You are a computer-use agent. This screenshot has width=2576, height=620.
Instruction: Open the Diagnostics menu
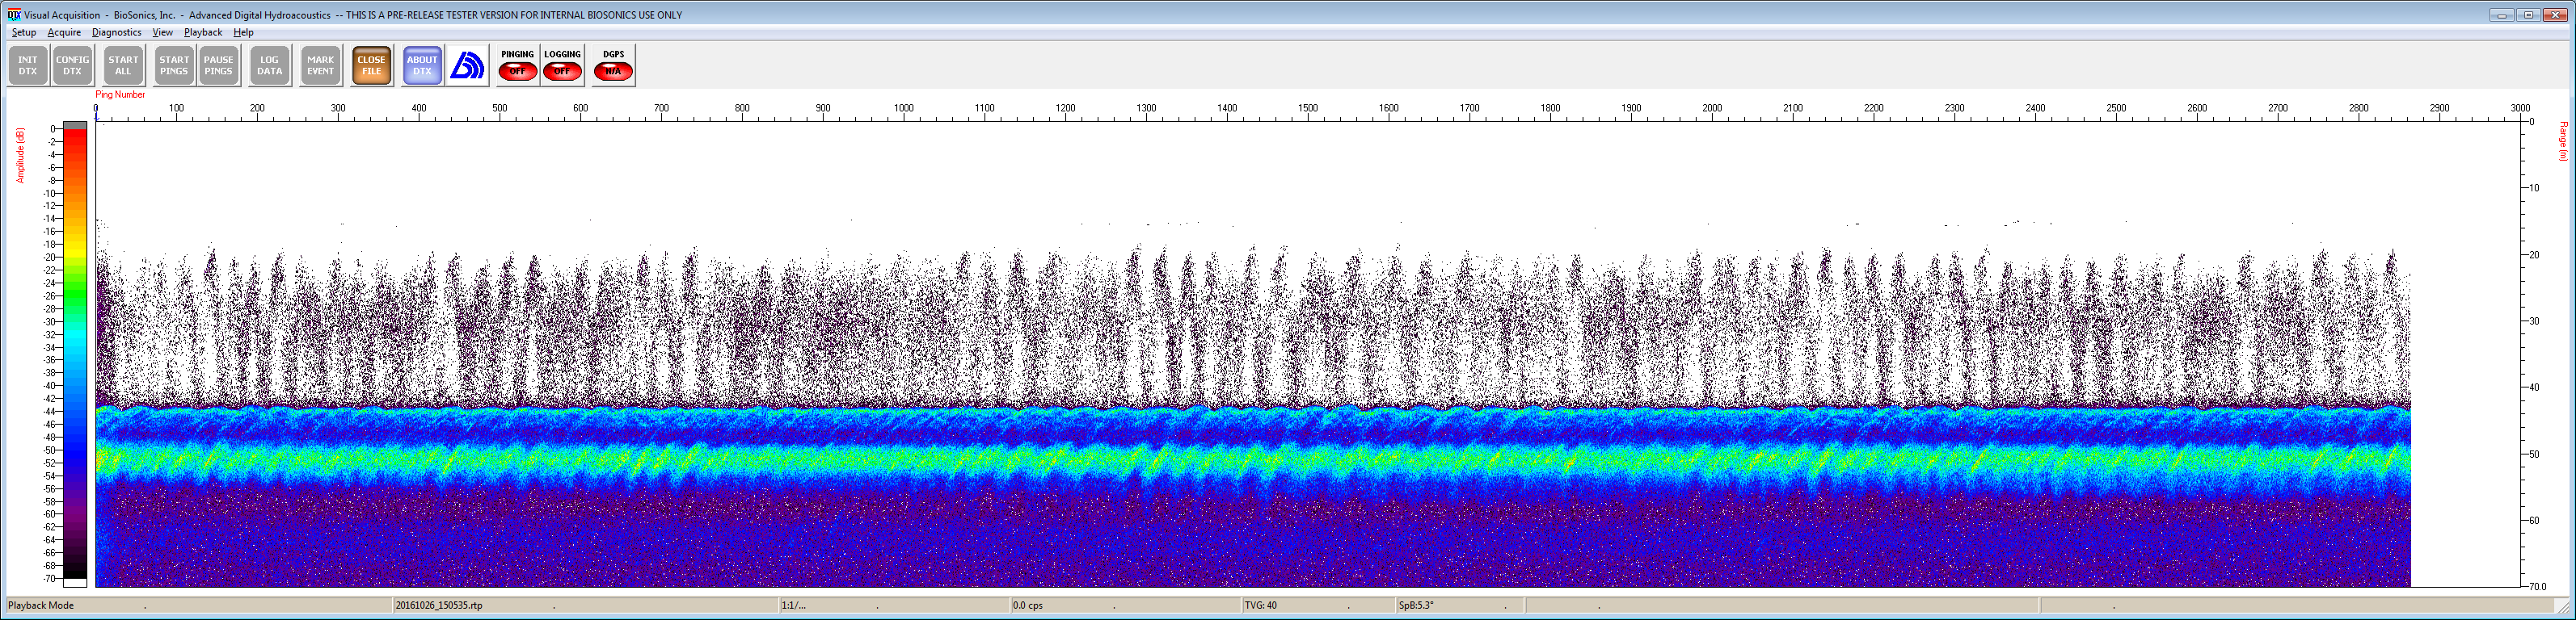[x=117, y=32]
